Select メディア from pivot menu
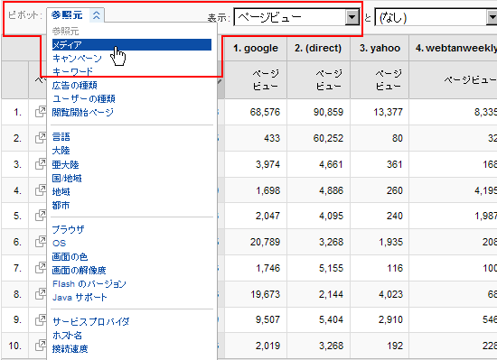Screen dimensions: 497x360 (132, 44)
